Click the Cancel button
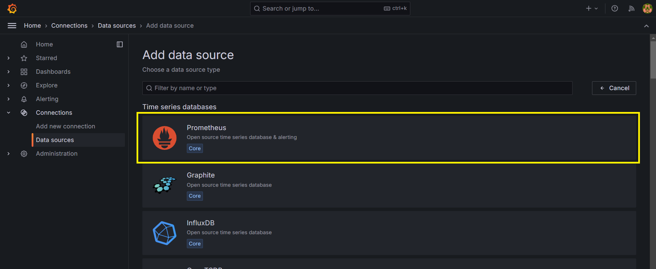The height and width of the screenshot is (269, 656). click(x=614, y=88)
